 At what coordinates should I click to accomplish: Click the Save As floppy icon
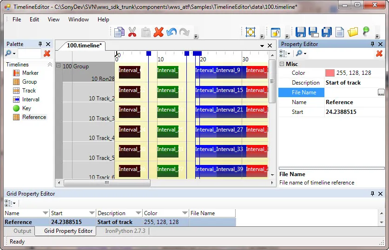[x=314, y=32]
